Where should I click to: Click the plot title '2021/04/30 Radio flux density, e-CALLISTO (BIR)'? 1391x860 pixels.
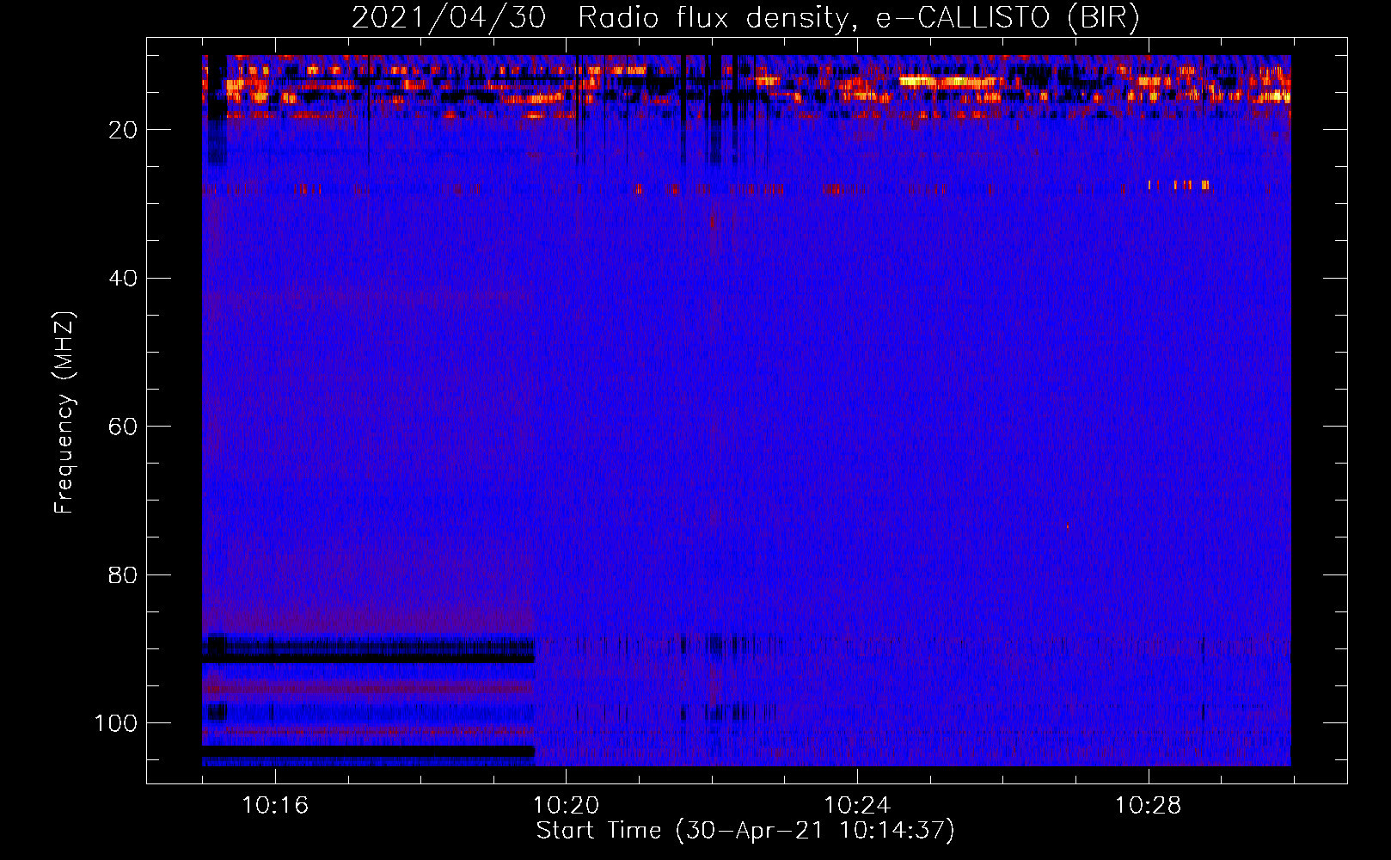coord(745,18)
